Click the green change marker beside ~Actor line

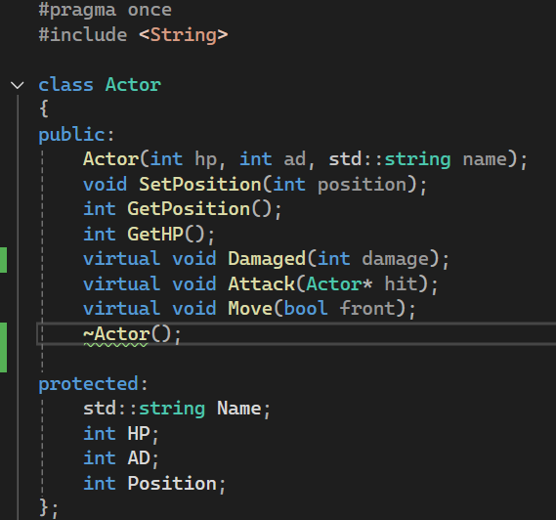pyautogui.click(x=3, y=347)
